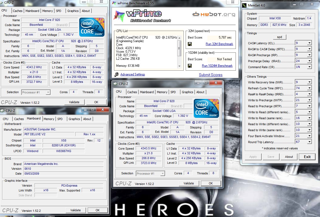The width and height of the screenshot is (320, 217).
Task: Open About tab in center CPU-Z window
Action: pos(200,92)
